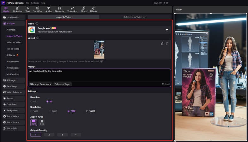Open the Prompt Generator dropdown
248x142 pixels.
[40, 84]
